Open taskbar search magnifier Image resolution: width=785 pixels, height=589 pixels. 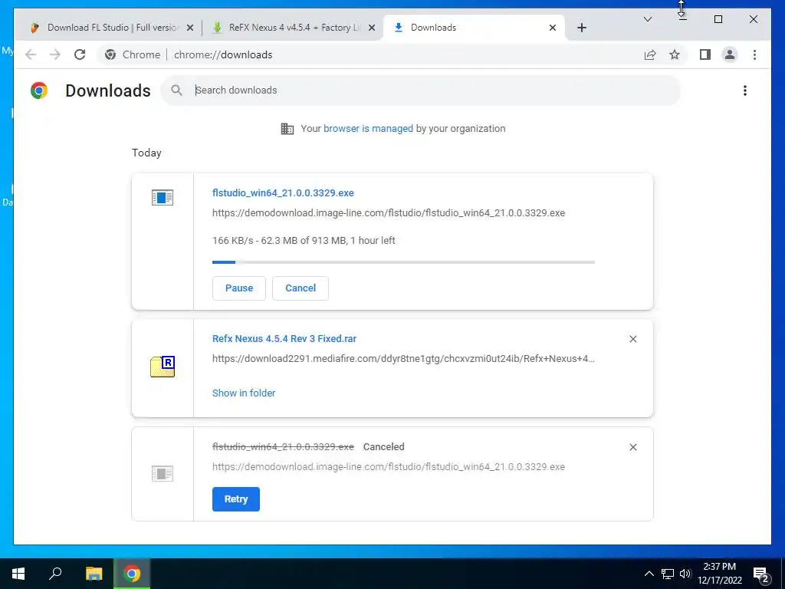pyautogui.click(x=55, y=574)
